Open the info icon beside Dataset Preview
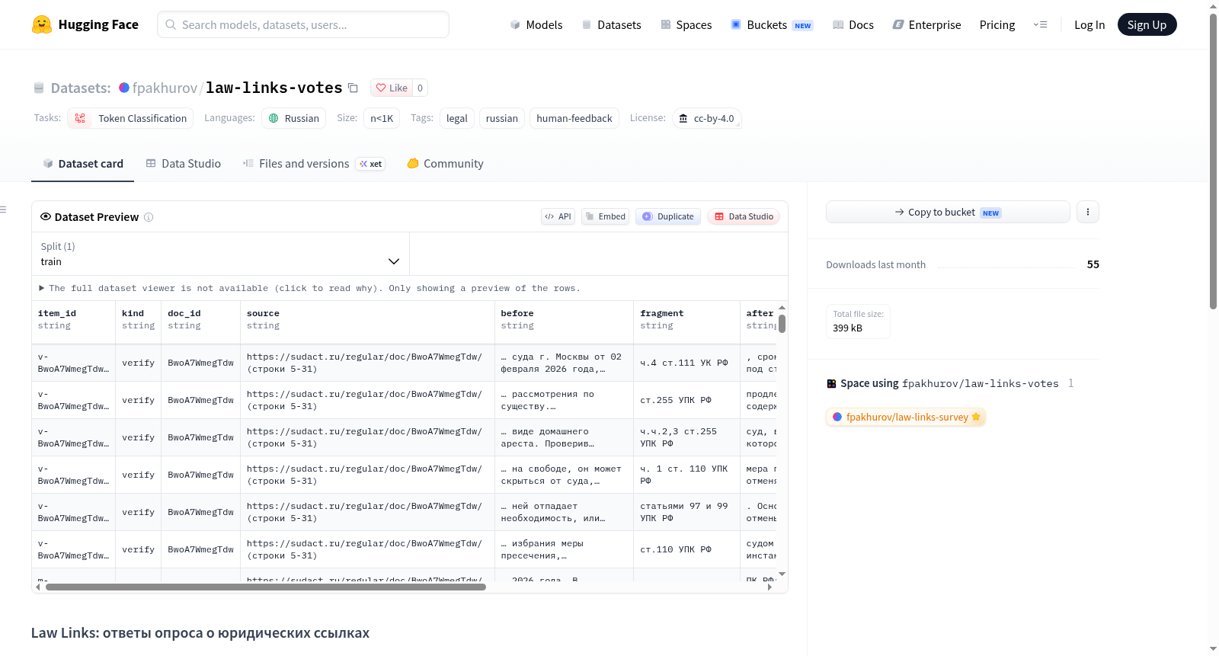The height and width of the screenshot is (656, 1219). click(149, 217)
